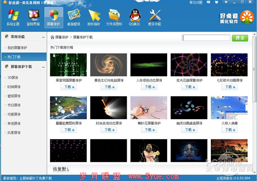
Task: Open the QQ美化 penguin icon
Action: pyautogui.click(x=135, y=15)
